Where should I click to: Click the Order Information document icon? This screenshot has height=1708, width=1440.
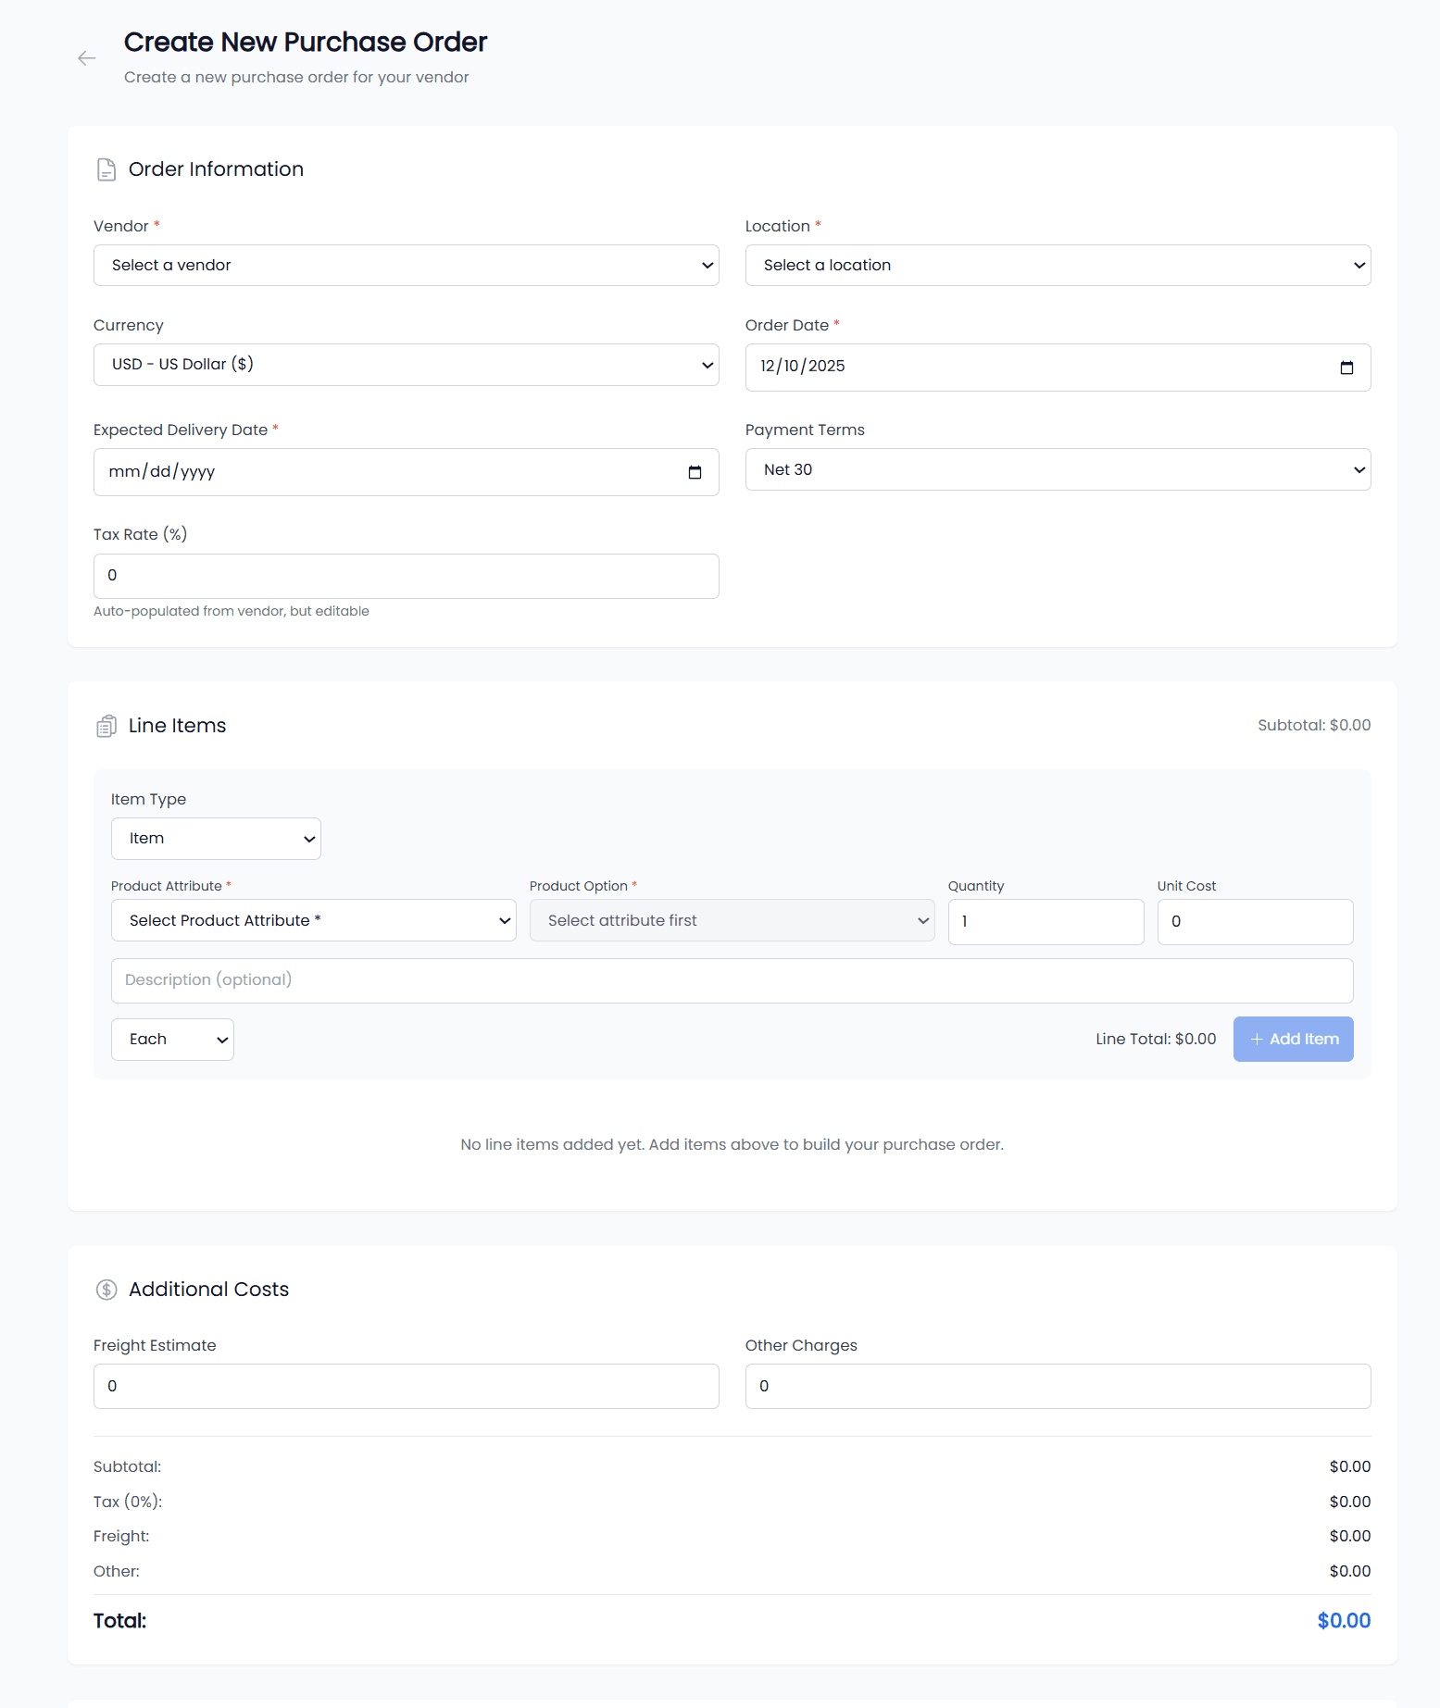pyautogui.click(x=106, y=169)
